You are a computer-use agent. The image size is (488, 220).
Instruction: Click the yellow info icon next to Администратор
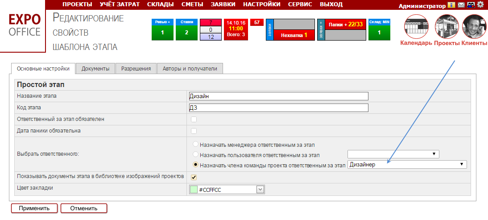coord(452,5)
